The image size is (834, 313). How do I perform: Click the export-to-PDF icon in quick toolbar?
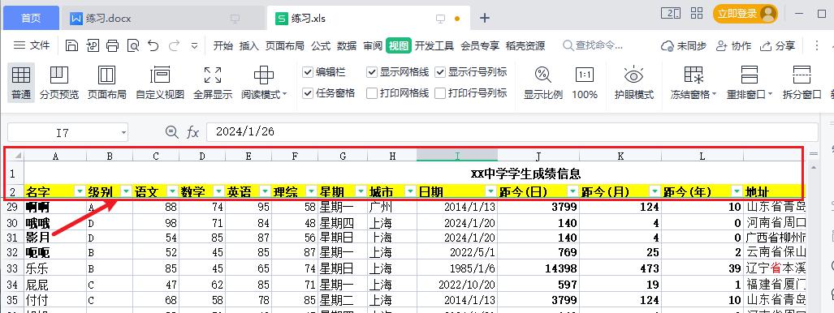click(x=92, y=45)
